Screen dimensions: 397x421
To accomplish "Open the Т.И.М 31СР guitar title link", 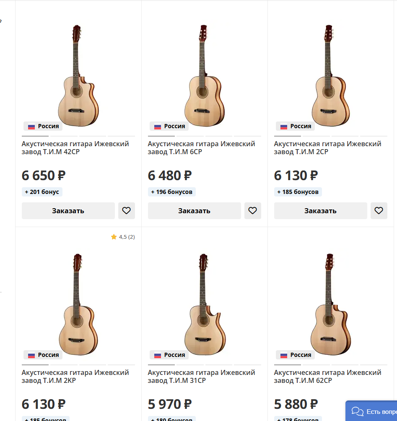I will coord(202,376).
